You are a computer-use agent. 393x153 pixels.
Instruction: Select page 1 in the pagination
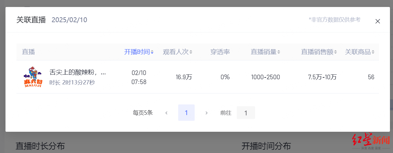[186, 113]
